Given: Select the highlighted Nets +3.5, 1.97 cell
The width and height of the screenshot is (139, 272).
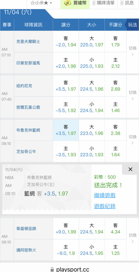Looking at the screenshot, I should pos(66,130).
